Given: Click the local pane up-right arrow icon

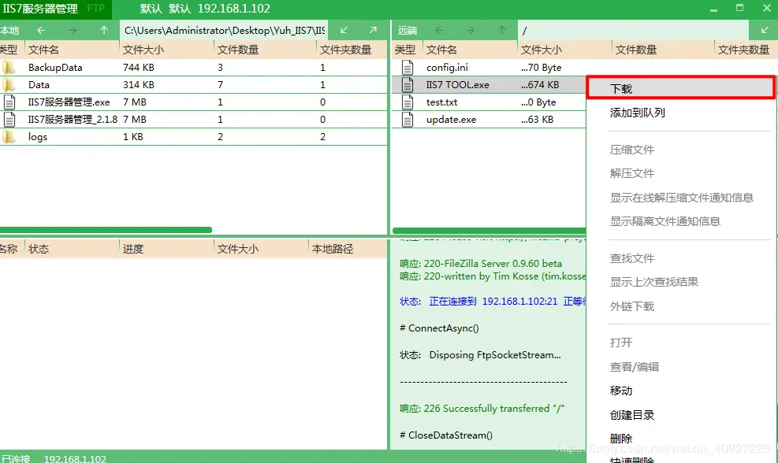Looking at the screenshot, I should click(x=373, y=30).
